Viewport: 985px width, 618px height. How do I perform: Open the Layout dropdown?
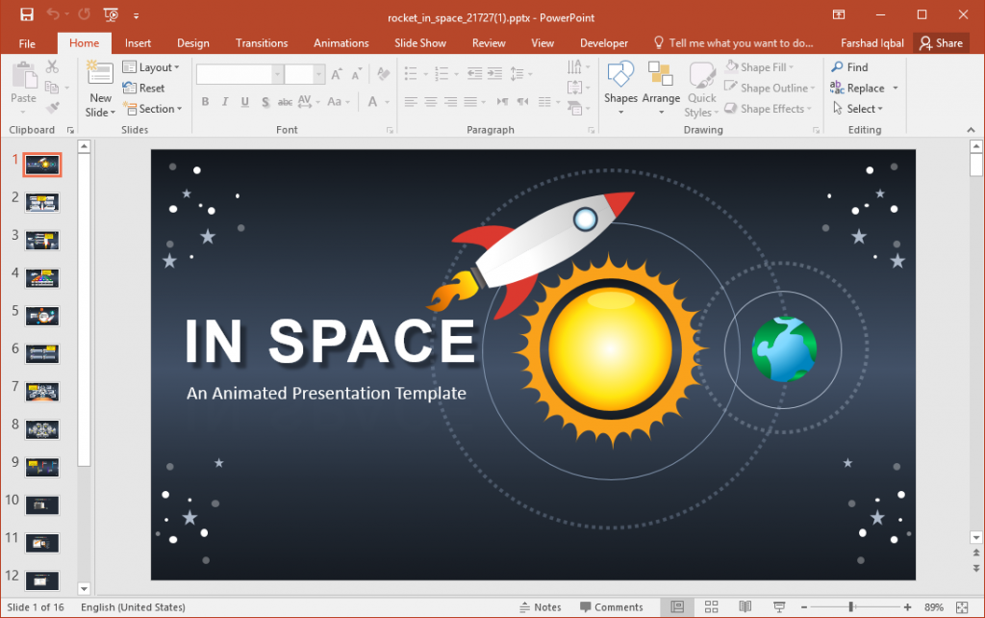pyautogui.click(x=152, y=66)
